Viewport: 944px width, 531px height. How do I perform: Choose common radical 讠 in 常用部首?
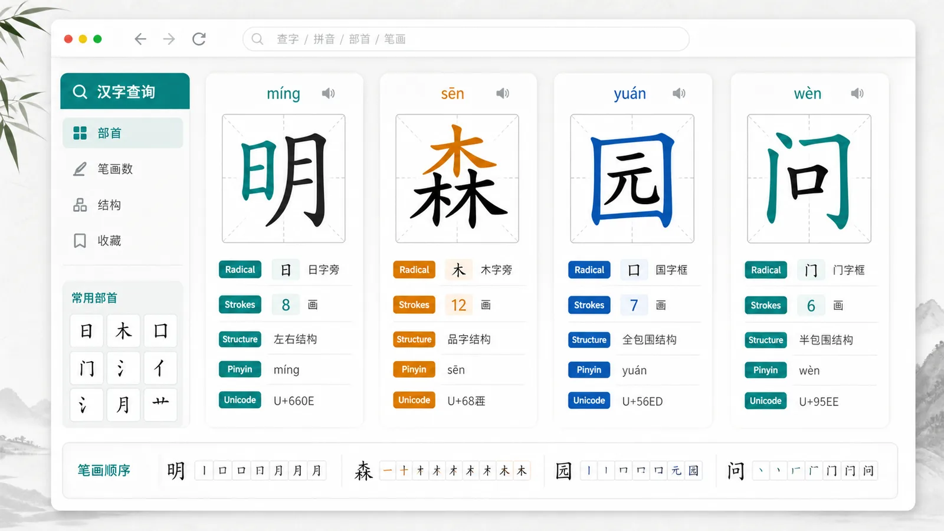87,405
